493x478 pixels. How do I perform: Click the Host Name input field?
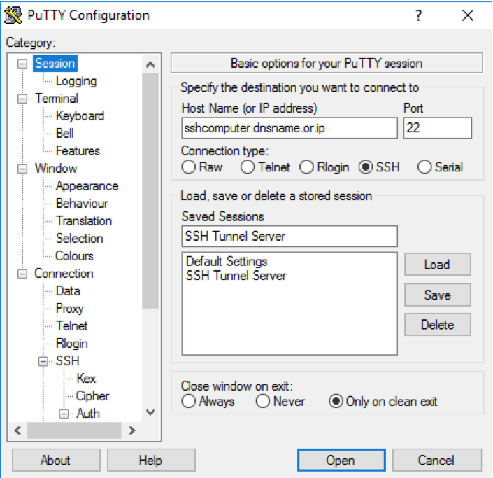(289, 128)
